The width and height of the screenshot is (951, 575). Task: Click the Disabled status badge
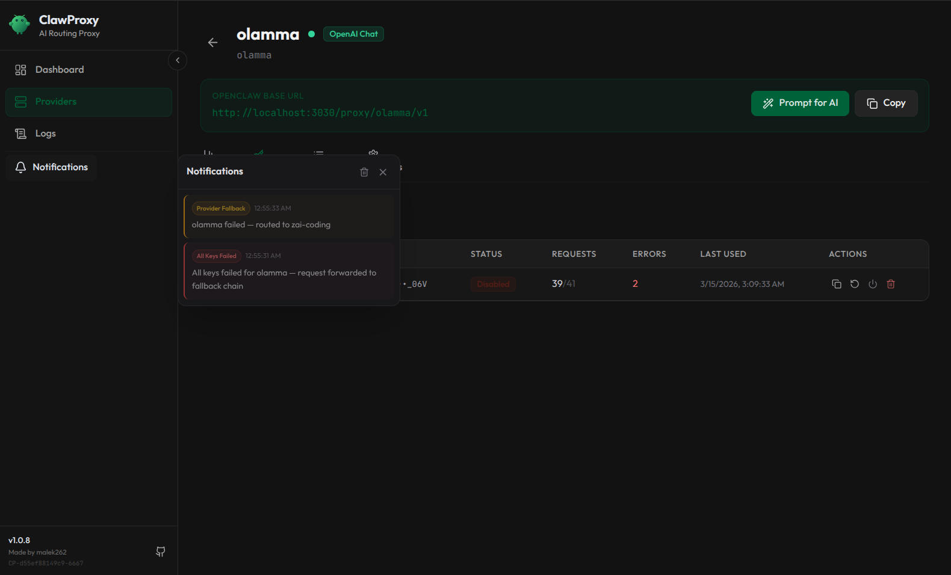[493, 284]
